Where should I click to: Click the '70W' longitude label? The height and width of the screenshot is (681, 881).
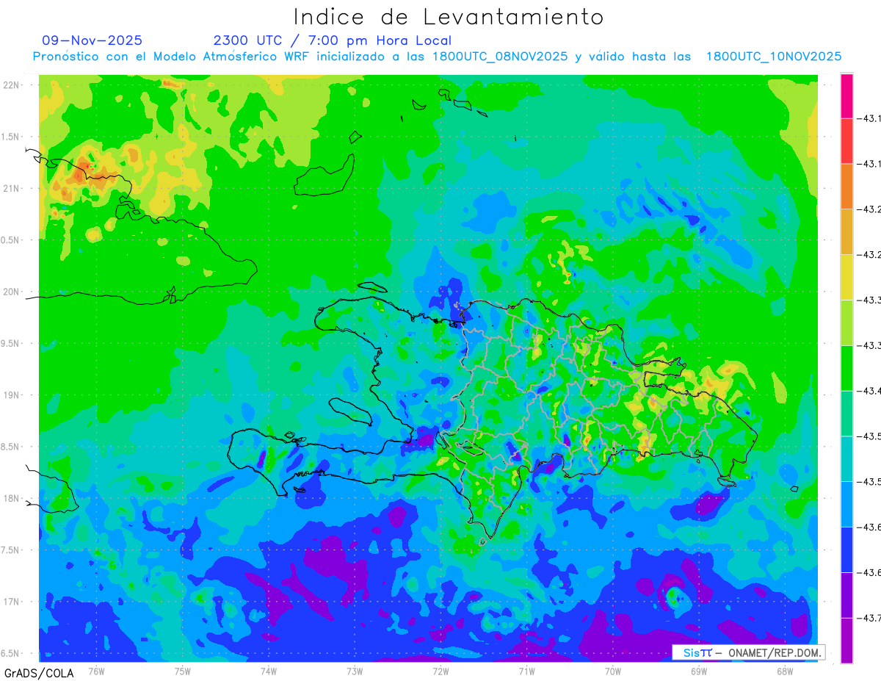(x=613, y=671)
